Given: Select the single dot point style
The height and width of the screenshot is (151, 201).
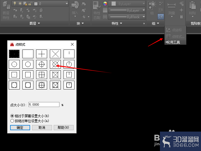Looking at the screenshot, I should pos(14,54).
